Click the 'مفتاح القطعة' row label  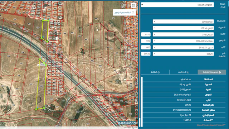pyautogui.click(x=208, y=110)
